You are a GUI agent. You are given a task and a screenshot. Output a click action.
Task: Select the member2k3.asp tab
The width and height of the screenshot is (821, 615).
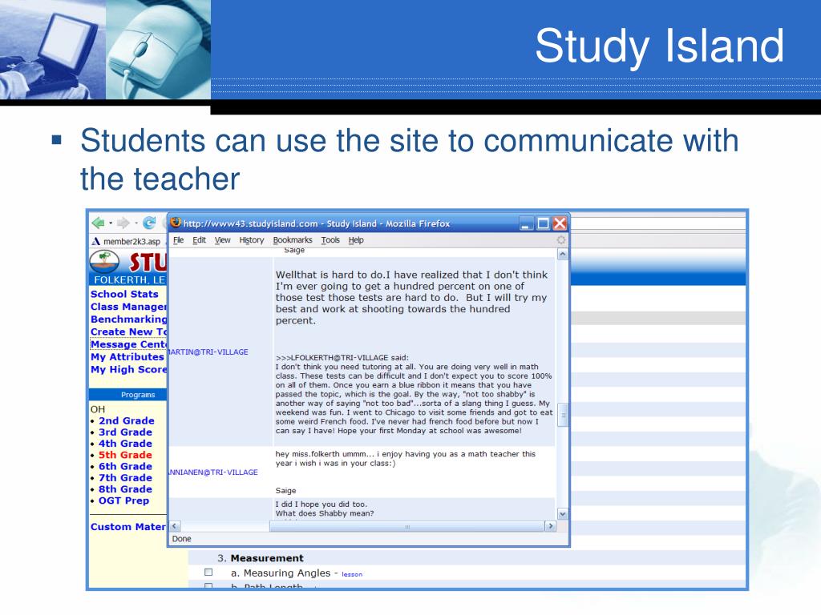tap(126, 241)
